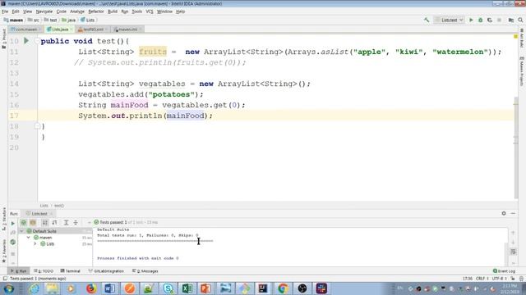Open Run panel settings gear icon
Screen dimensions: 526x295
tap(504, 213)
